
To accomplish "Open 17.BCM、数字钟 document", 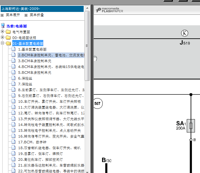I will coord(32,142).
